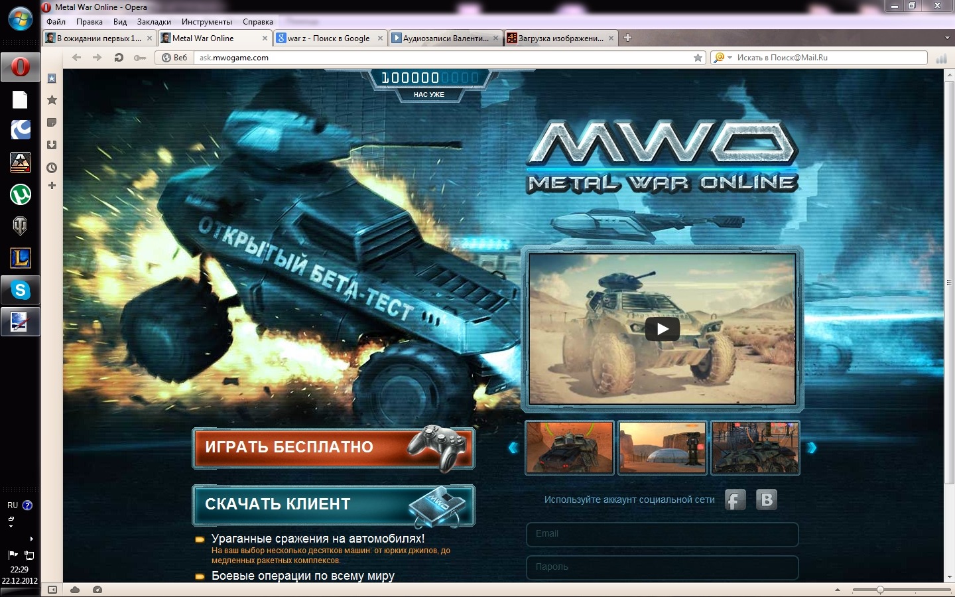Image resolution: width=955 pixels, height=597 pixels.
Task: Open Action Center flag icon
Action: pyautogui.click(x=13, y=555)
